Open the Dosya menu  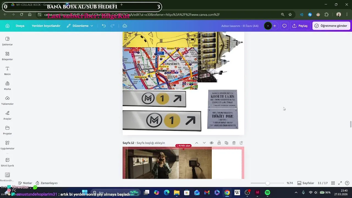point(20,26)
